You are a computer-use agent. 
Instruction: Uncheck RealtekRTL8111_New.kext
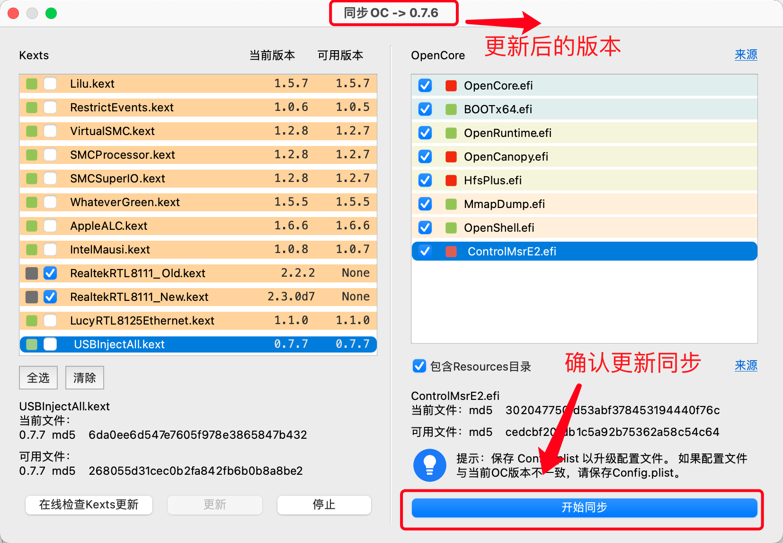click(x=50, y=297)
